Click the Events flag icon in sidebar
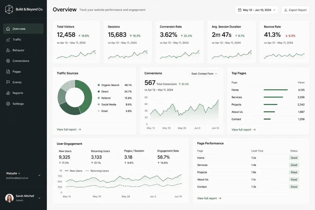Viewport: 315px width, 210px height. coord(8,82)
